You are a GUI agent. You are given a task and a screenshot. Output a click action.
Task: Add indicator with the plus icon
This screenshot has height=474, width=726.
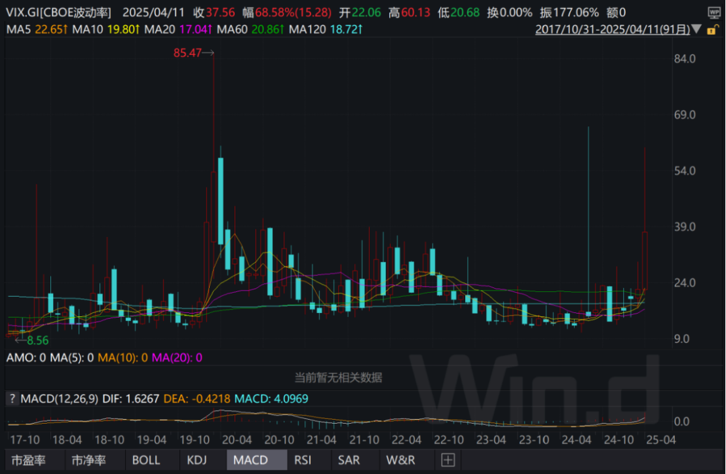[x=448, y=460]
